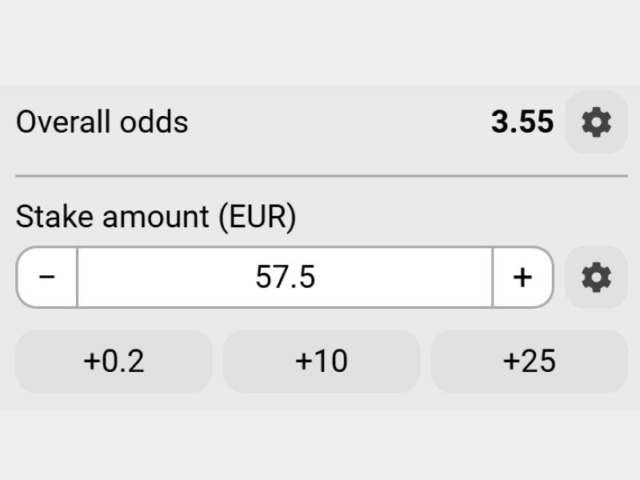Add 25 EUR using the +25 button
The width and height of the screenshot is (640, 480).
click(x=529, y=362)
